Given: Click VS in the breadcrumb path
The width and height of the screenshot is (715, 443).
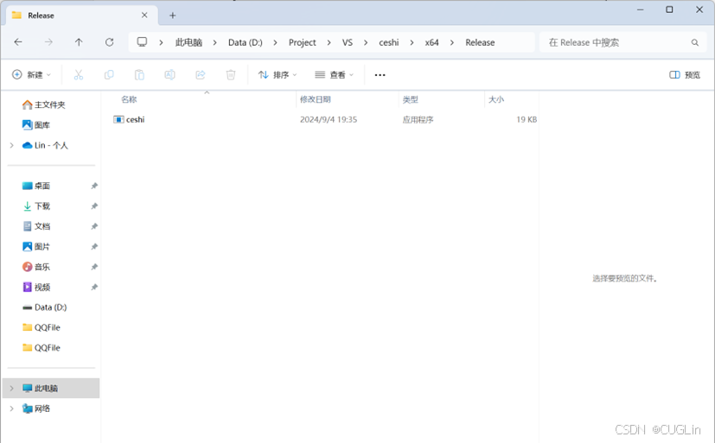Looking at the screenshot, I should point(348,42).
